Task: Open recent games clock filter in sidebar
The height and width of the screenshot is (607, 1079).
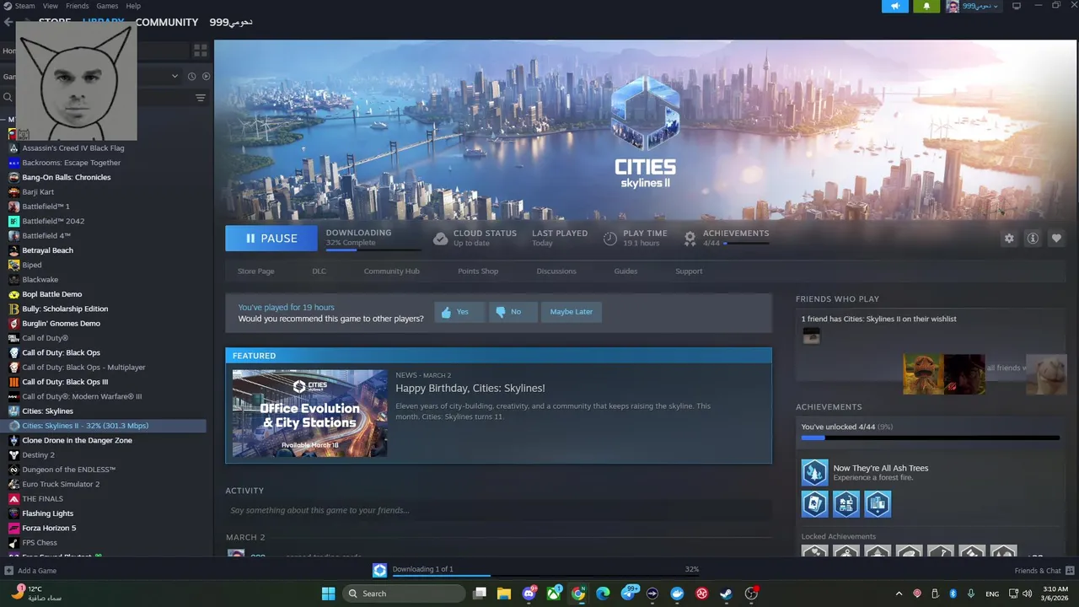Action: pos(191,76)
